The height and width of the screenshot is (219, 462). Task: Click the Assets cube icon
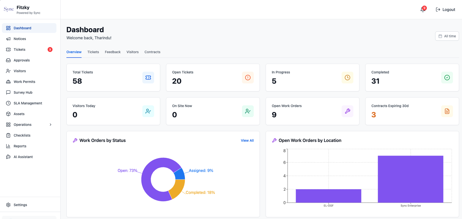[x=8, y=114]
